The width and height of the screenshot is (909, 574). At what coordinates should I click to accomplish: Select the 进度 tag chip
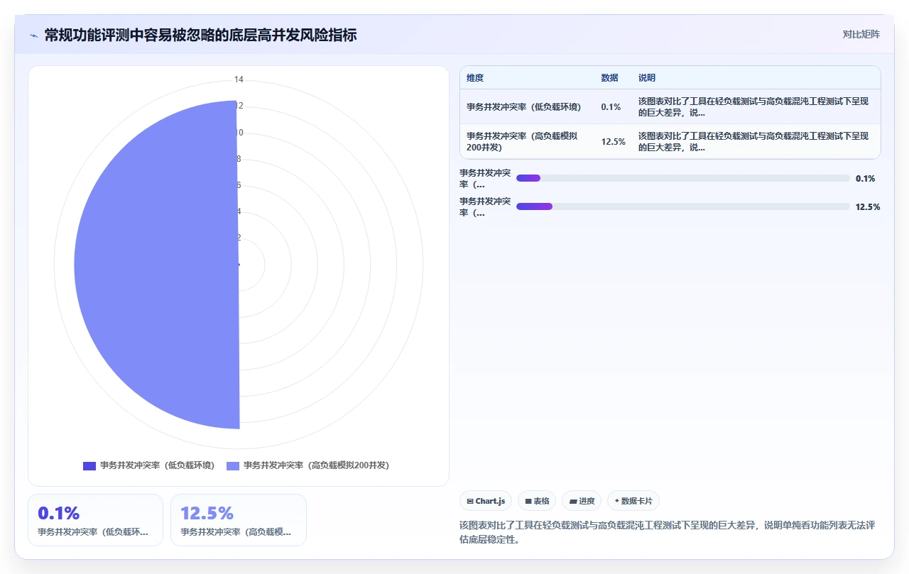(582, 501)
